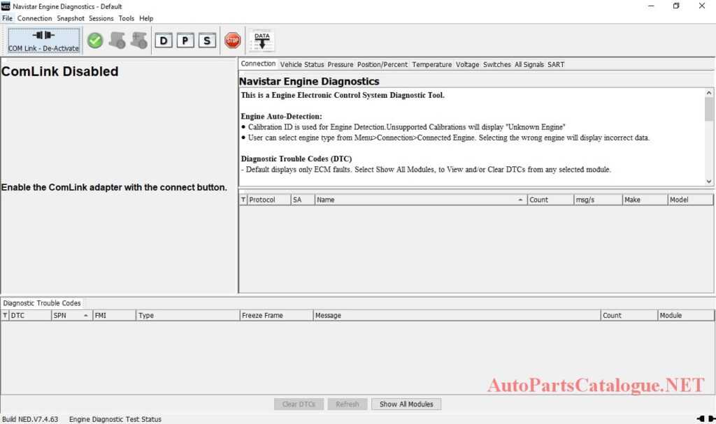Select the D toolbar icon
The width and height of the screenshot is (716, 424).
coord(164,41)
